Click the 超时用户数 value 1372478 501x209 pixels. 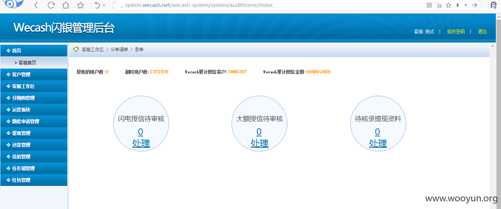(x=159, y=72)
